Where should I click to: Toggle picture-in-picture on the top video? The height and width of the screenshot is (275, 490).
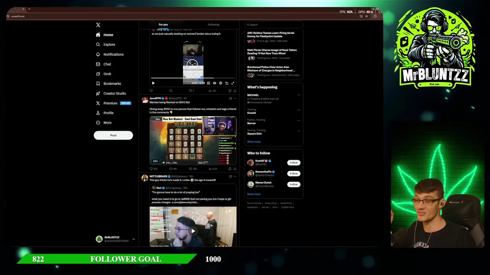(x=227, y=83)
